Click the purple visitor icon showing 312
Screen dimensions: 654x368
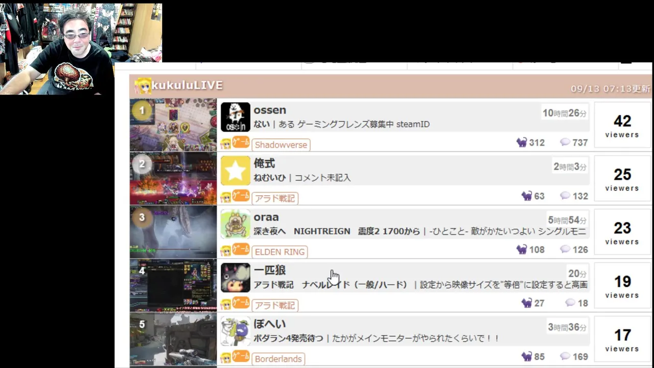point(522,143)
